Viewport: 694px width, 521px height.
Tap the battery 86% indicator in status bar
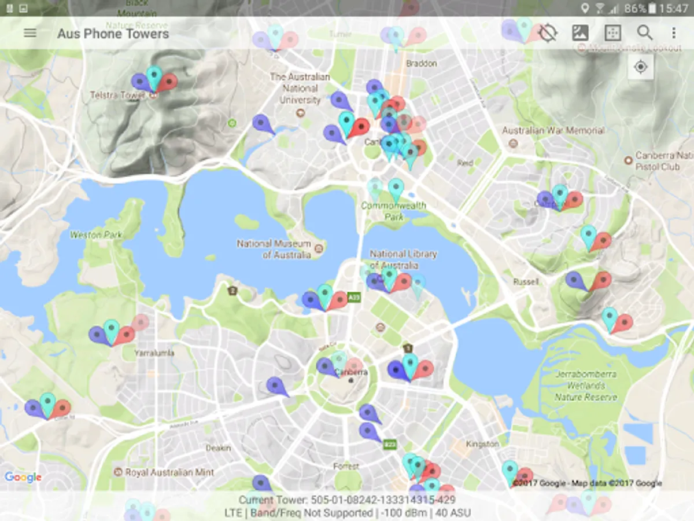(640, 8)
